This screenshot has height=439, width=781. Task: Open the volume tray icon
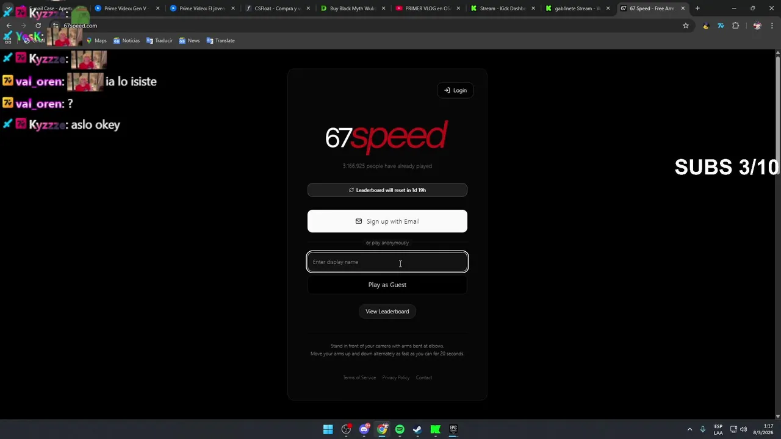(743, 429)
